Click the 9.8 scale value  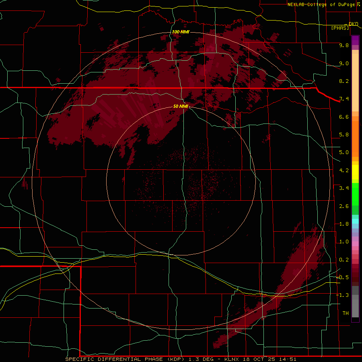(344, 45)
